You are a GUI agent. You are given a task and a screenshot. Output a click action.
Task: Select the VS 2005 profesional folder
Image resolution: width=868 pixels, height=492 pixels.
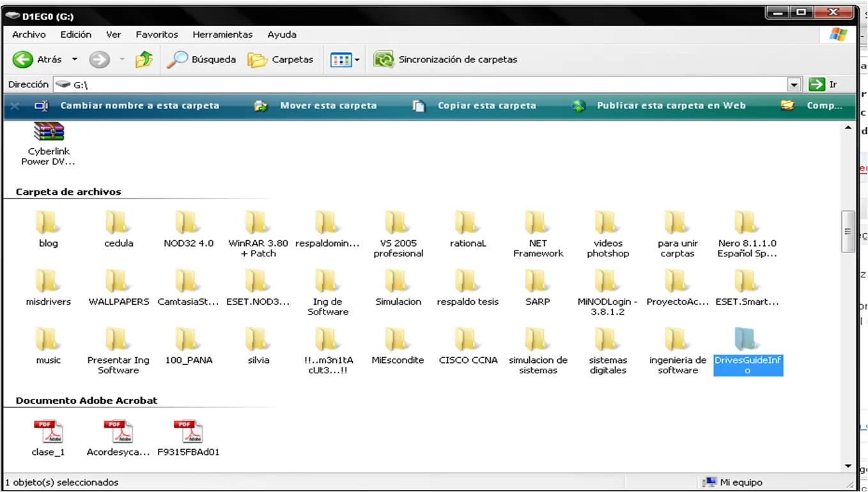pos(398,234)
